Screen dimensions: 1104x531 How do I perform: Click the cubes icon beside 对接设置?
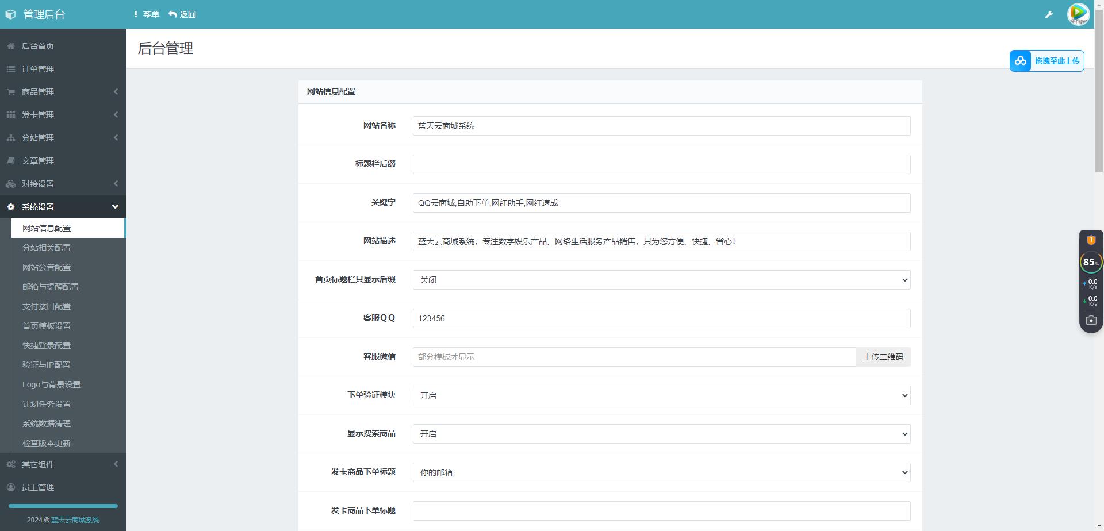(11, 184)
